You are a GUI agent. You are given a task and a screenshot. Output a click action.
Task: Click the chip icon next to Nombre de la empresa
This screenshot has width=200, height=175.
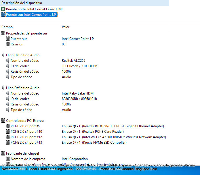(x=8, y=159)
